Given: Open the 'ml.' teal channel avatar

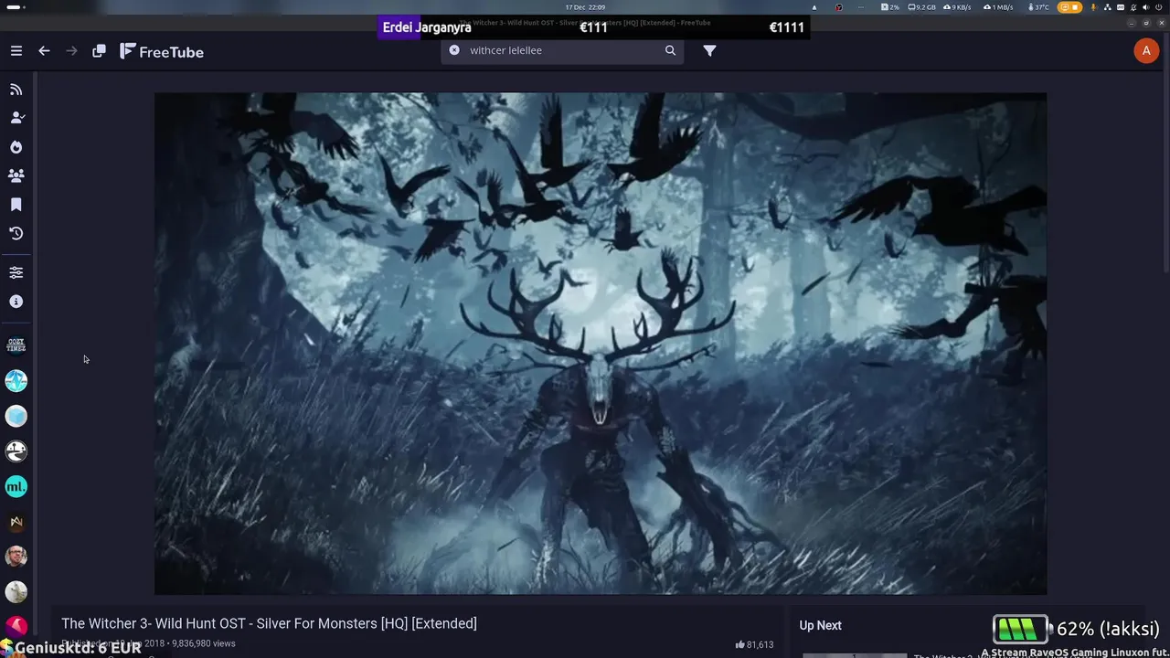Looking at the screenshot, I should click(16, 487).
